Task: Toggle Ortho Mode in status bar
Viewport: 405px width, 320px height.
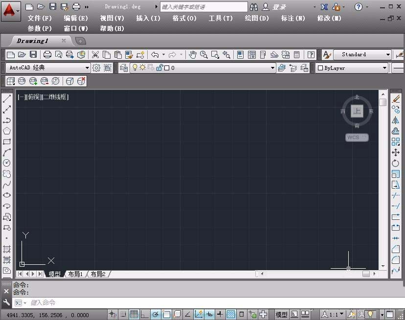Action: pyautogui.click(x=145, y=314)
